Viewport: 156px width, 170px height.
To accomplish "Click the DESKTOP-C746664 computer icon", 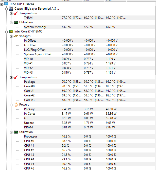I will point(6,4).
